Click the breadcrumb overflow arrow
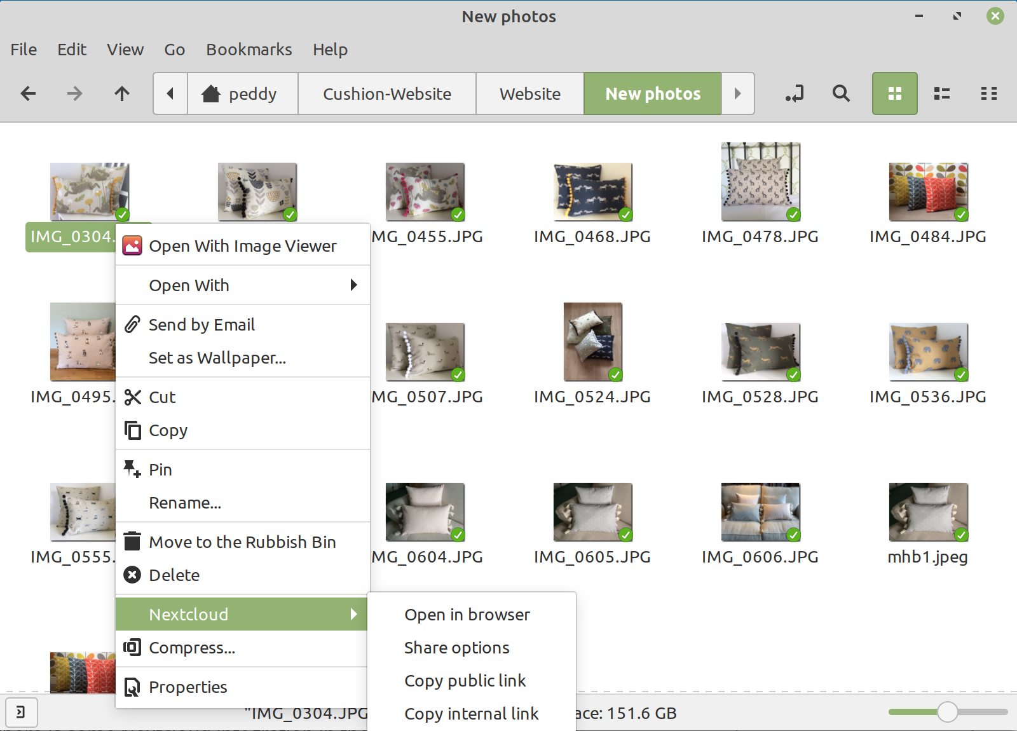Image resolution: width=1017 pixels, height=731 pixels. [x=737, y=93]
